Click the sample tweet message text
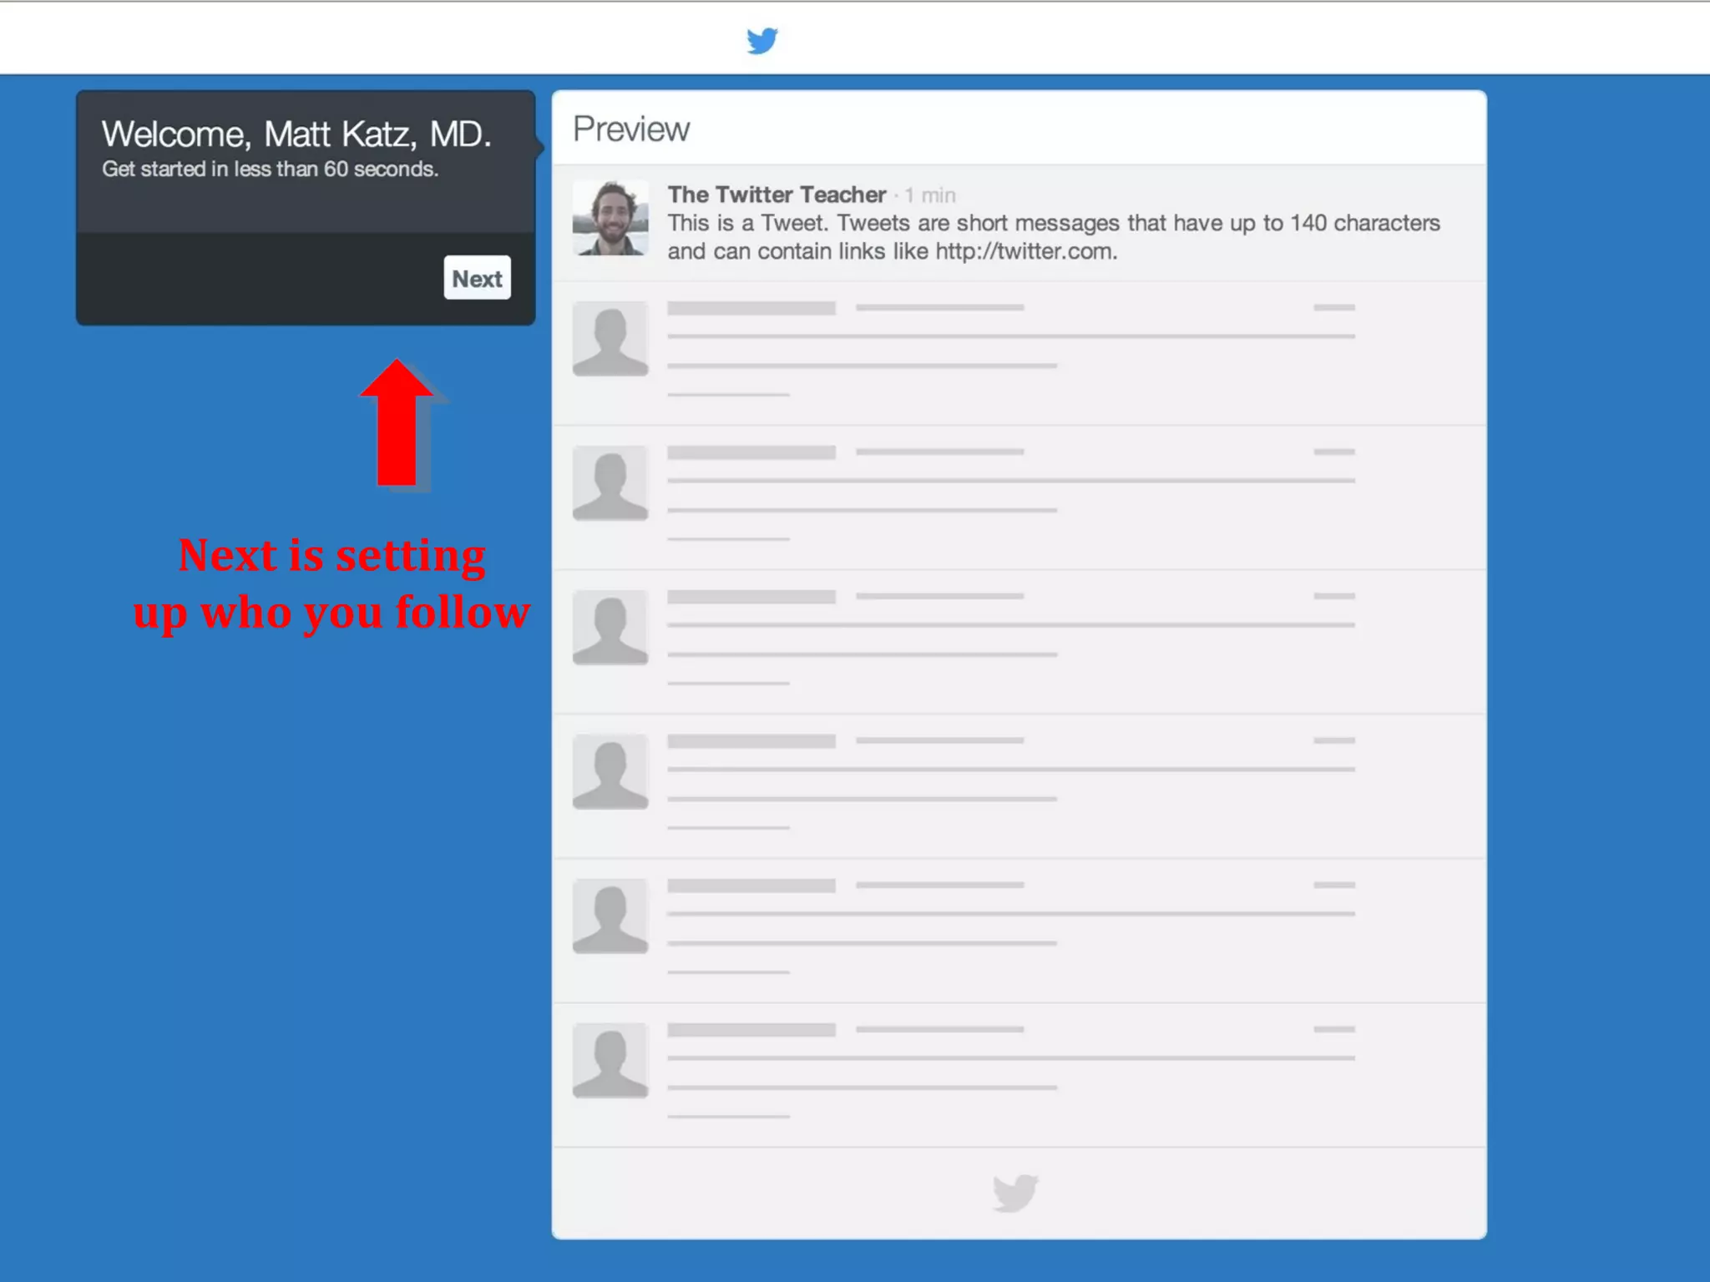 (x=1054, y=237)
